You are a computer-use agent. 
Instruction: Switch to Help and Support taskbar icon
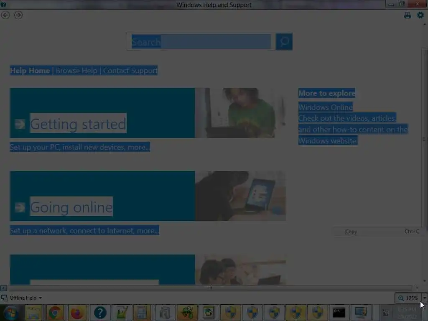coord(100,313)
